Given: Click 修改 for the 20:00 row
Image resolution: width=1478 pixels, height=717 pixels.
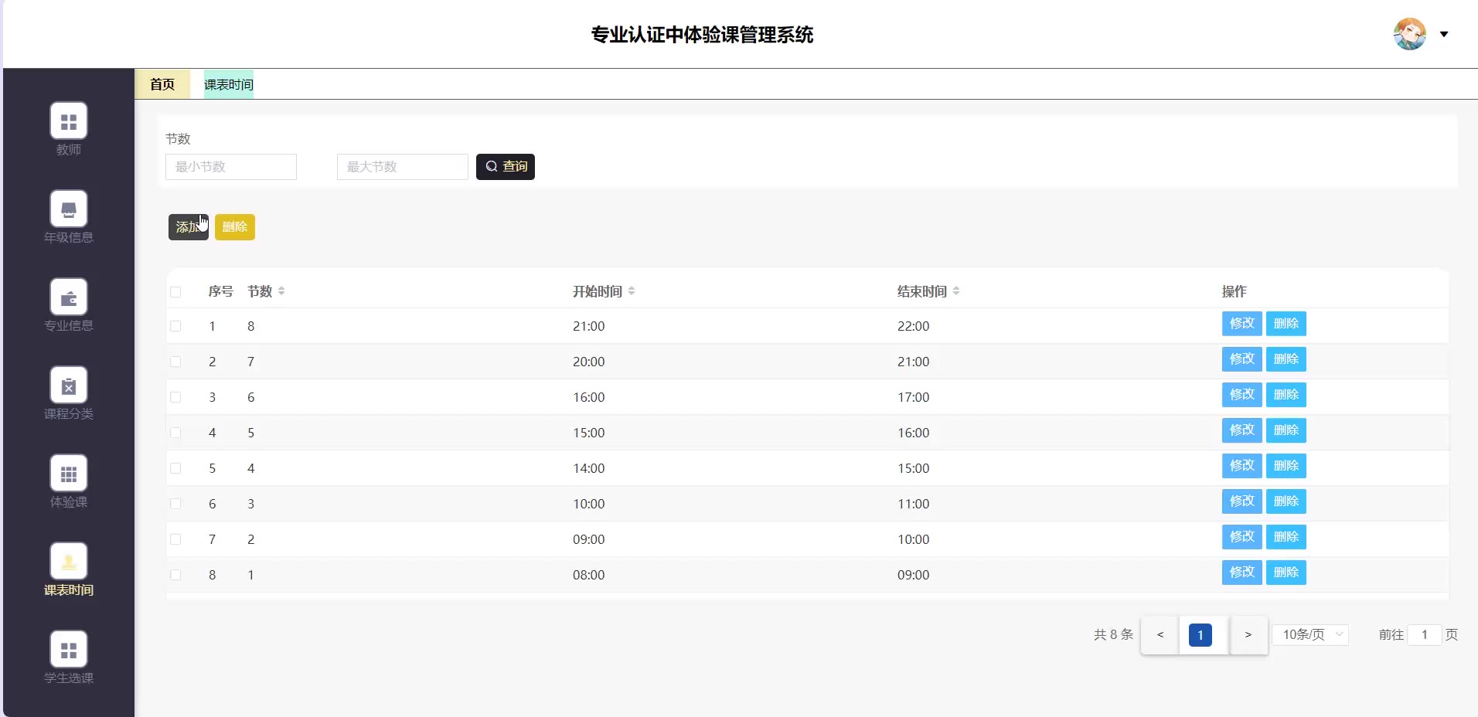Looking at the screenshot, I should tap(1242, 359).
